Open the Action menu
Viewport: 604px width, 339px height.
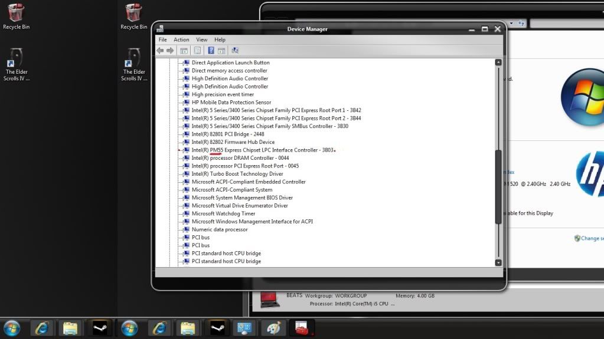tap(181, 40)
